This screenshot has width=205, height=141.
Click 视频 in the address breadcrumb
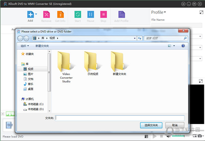[52, 38]
